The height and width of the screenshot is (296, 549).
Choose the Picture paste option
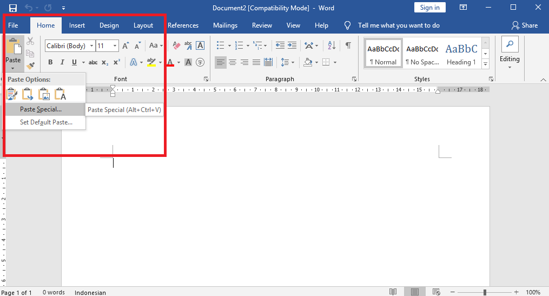(x=44, y=94)
